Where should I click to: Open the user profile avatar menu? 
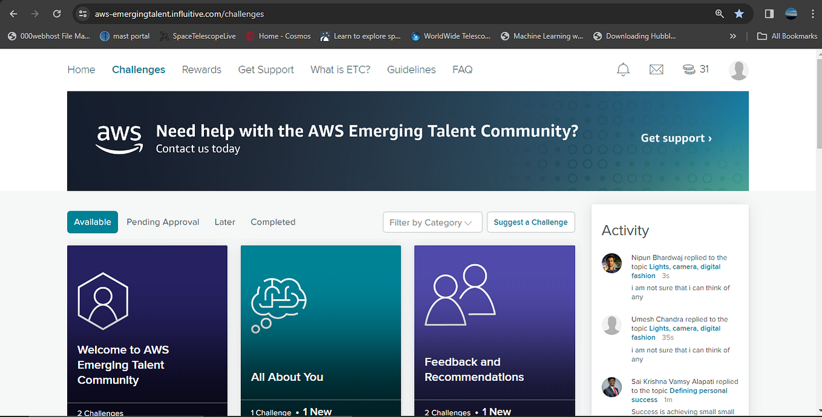738,70
